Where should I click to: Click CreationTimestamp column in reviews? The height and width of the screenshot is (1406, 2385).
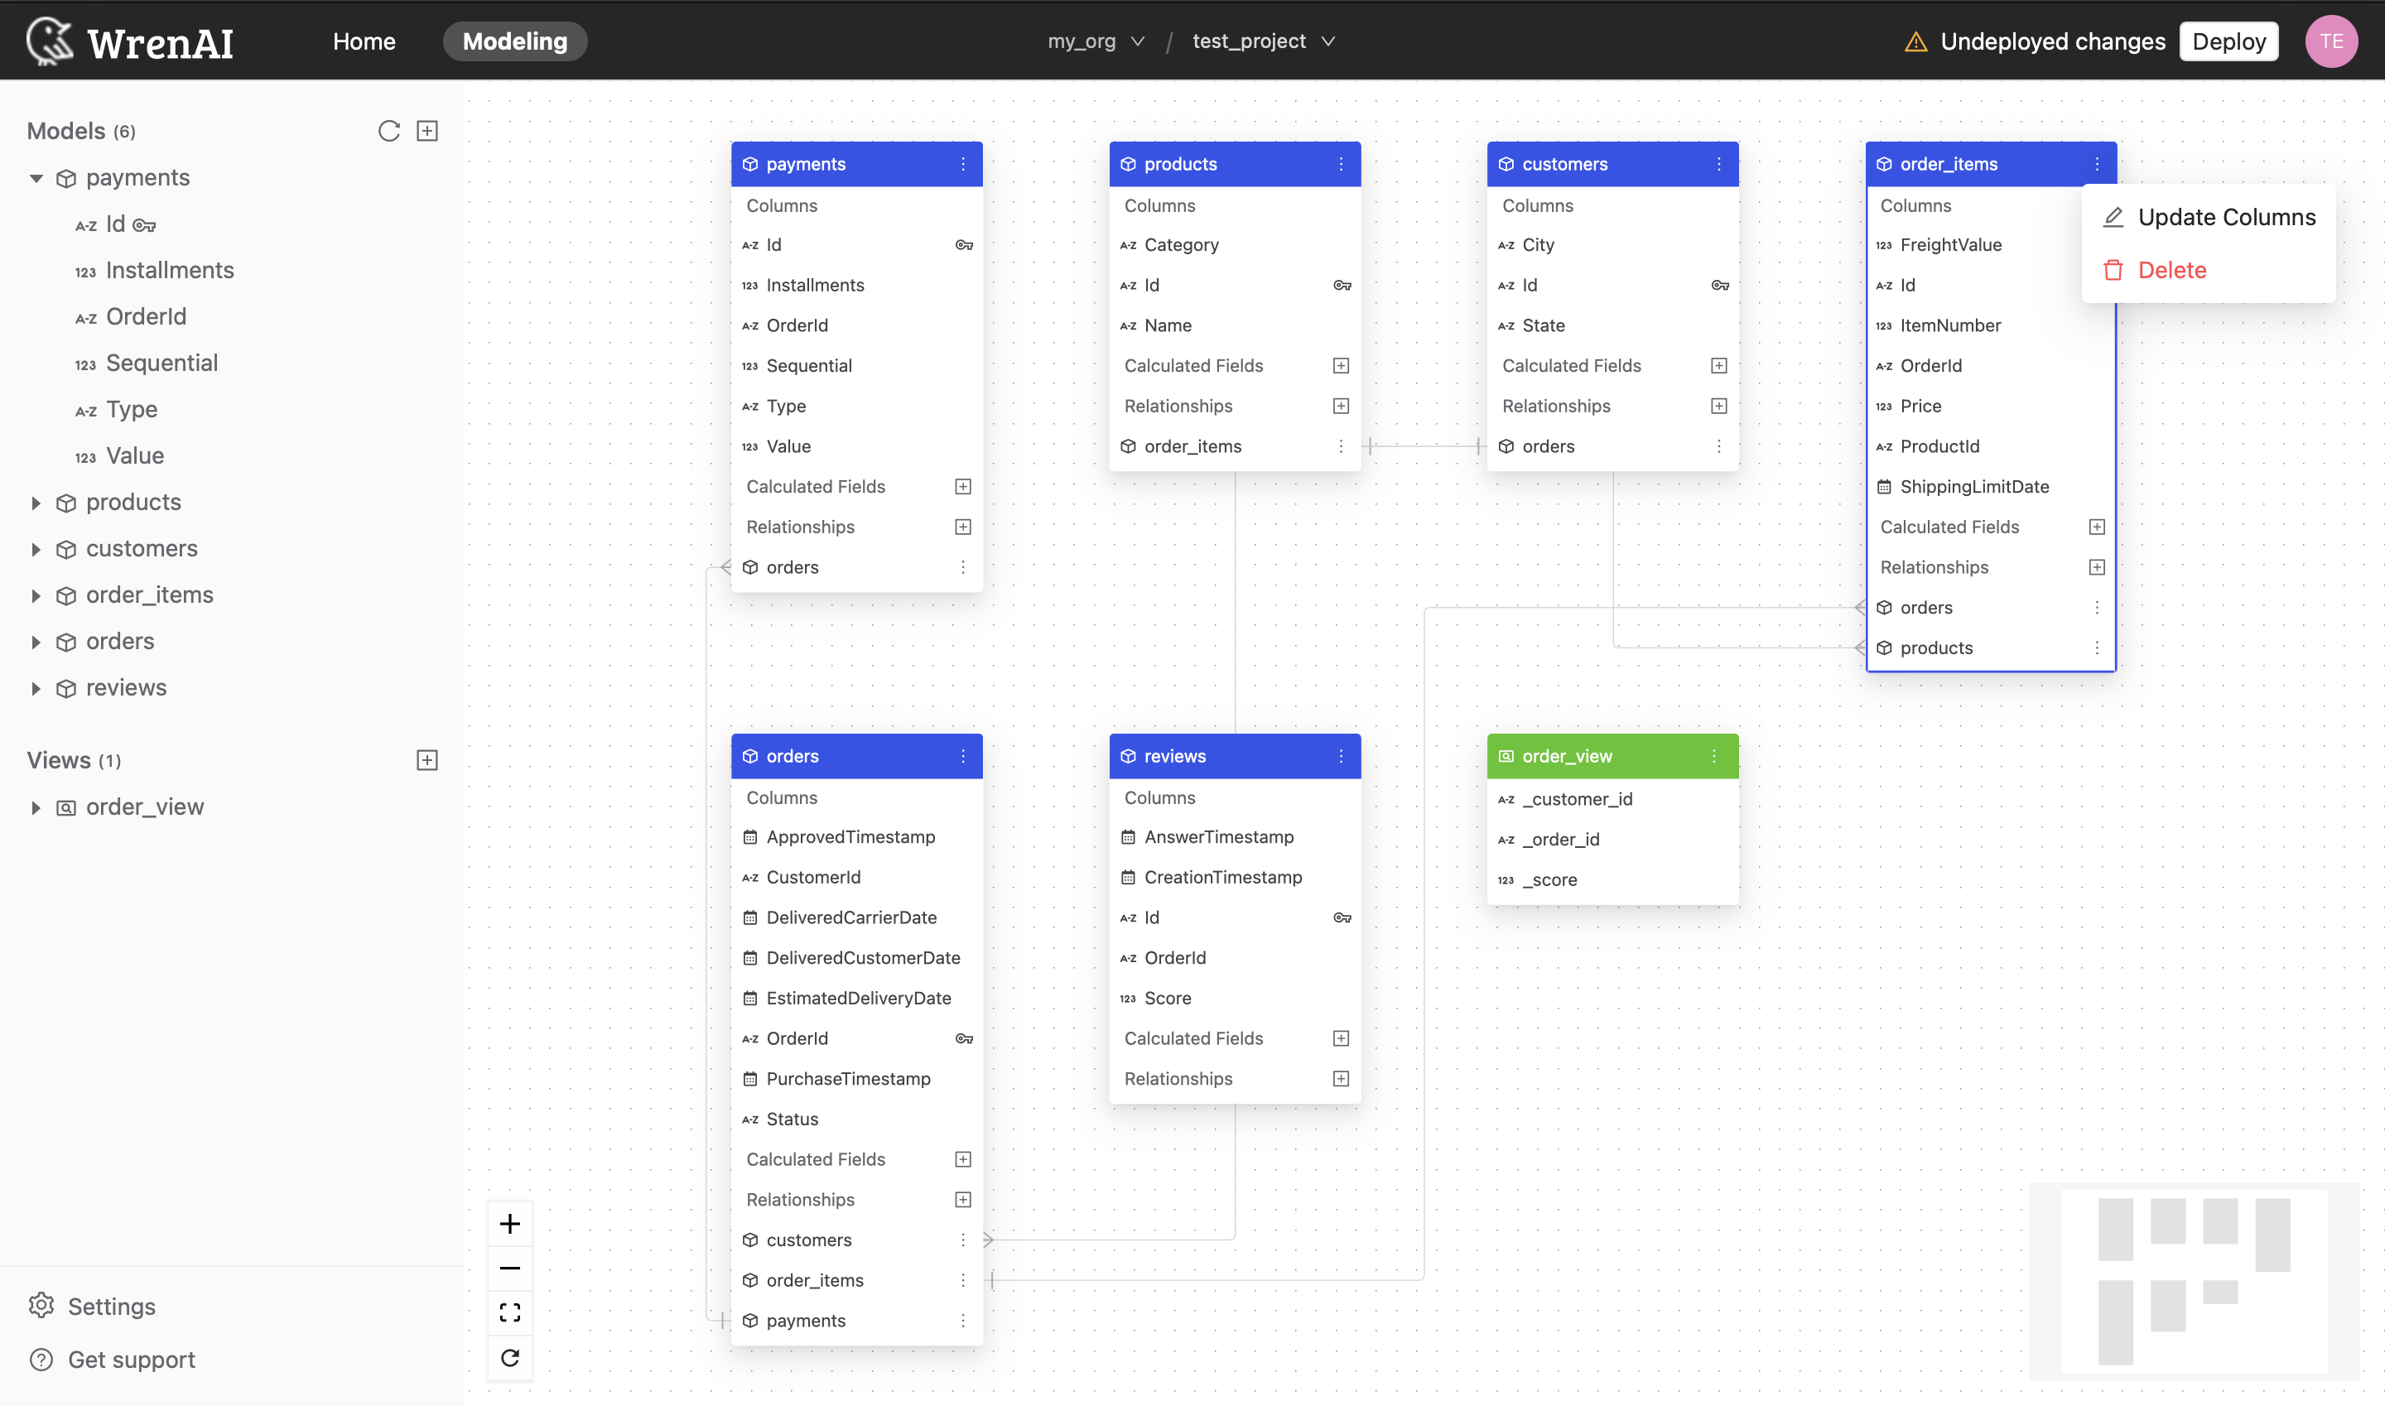(x=1234, y=878)
